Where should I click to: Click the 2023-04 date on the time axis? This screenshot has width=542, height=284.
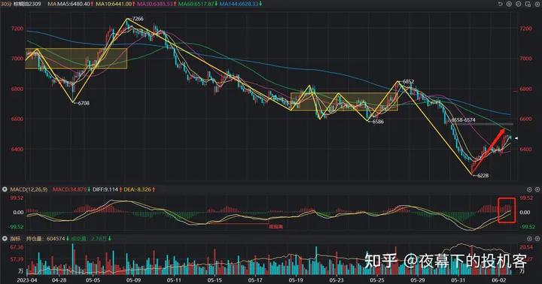[26, 280]
